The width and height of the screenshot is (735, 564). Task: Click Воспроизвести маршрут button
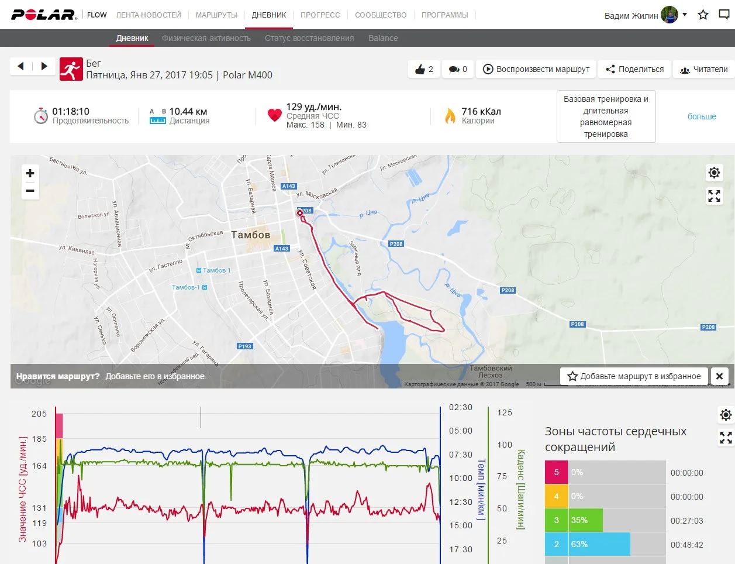pyautogui.click(x=536, y=69)
